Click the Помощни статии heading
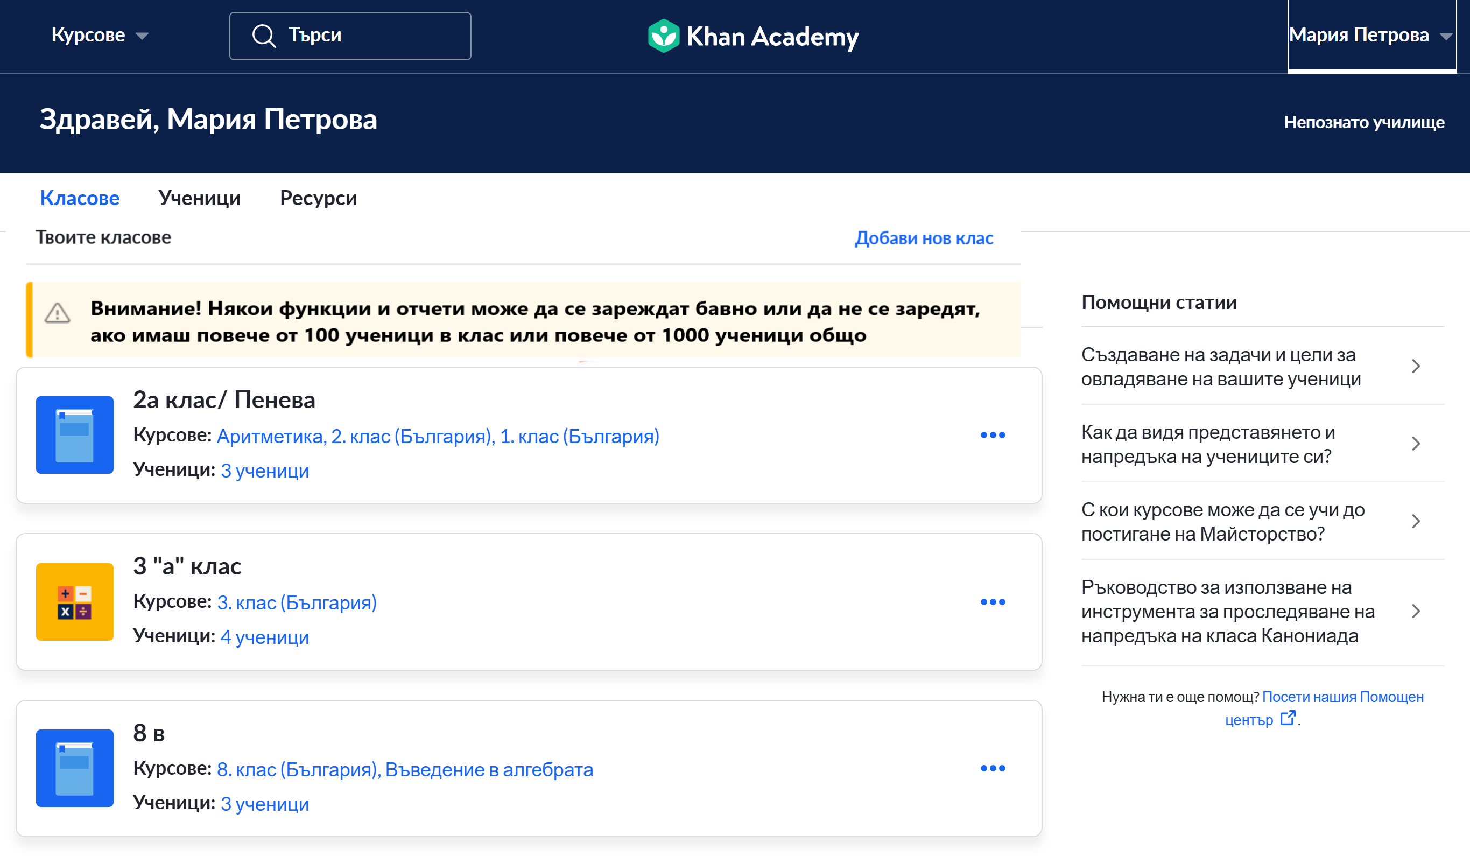 tap(1158, 302)
